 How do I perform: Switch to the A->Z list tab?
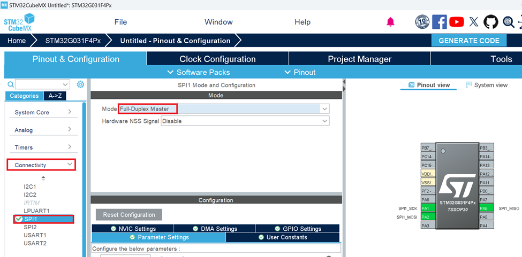point(55,96)
